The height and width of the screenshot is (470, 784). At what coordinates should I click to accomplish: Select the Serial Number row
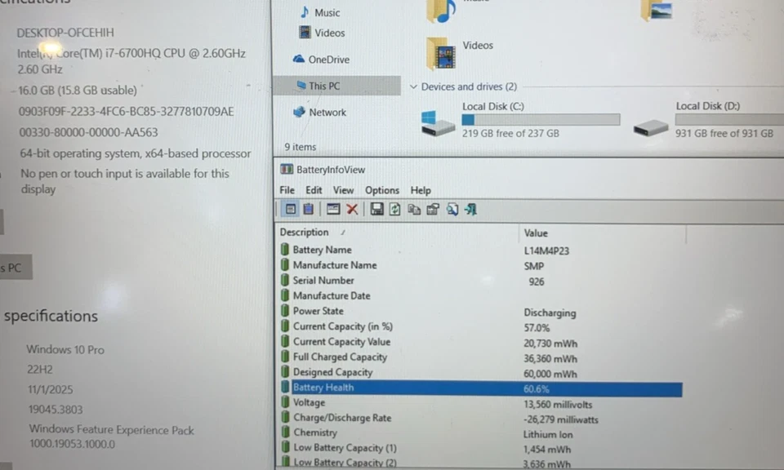pyautogui.click(x=480, y=281)
